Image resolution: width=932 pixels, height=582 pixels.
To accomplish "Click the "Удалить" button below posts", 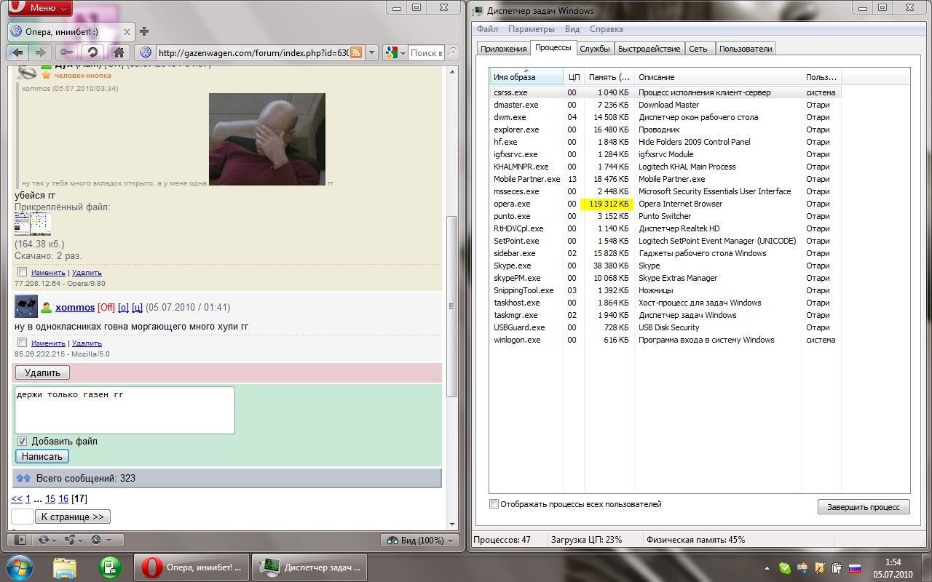I will tap(42, 372).
